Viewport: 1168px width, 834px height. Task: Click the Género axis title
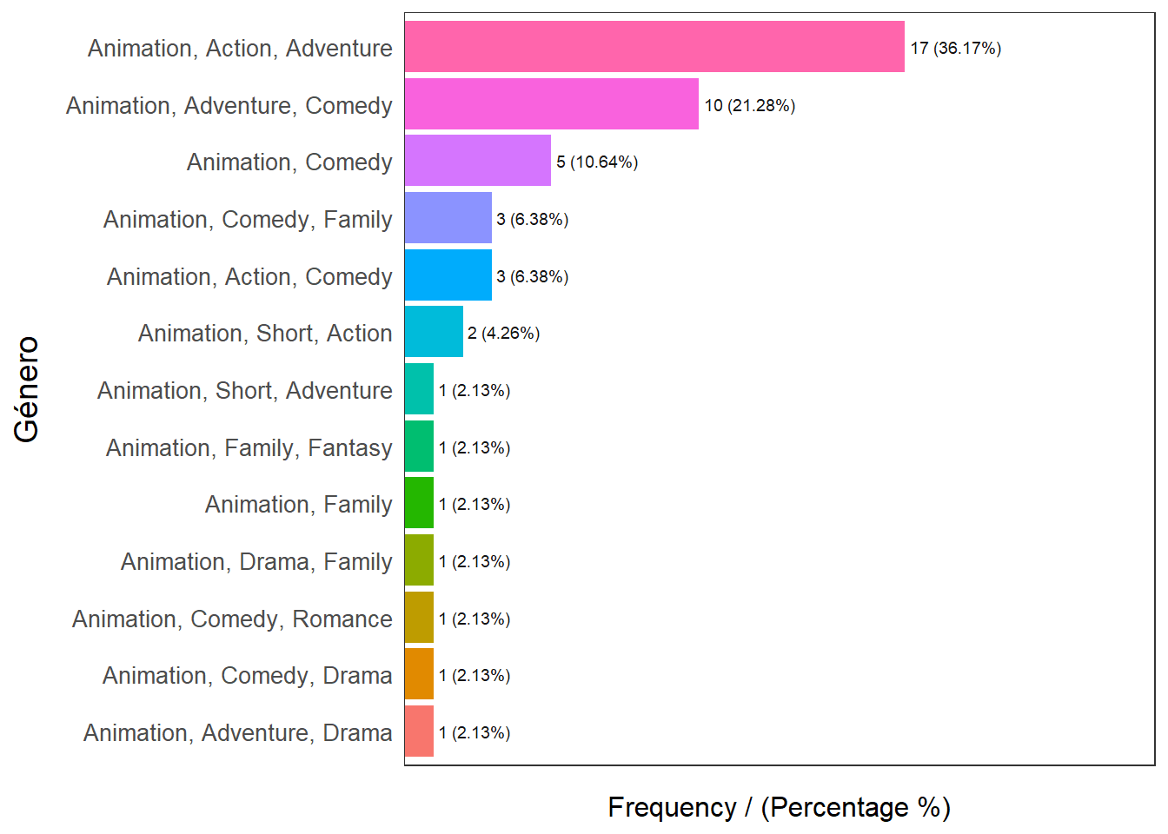(x=27, y=389)
